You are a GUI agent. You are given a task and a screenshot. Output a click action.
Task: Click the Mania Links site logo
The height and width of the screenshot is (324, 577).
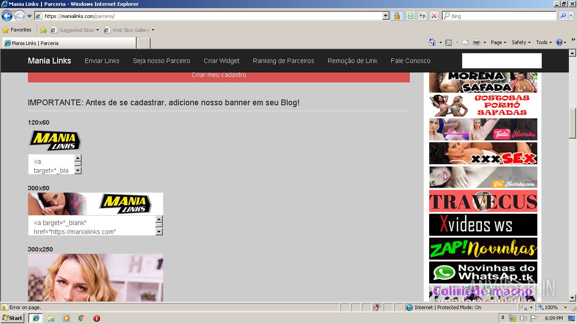(x=50, y=61)
